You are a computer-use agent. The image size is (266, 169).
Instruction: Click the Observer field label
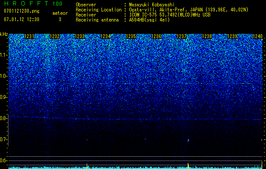point(86,5)
